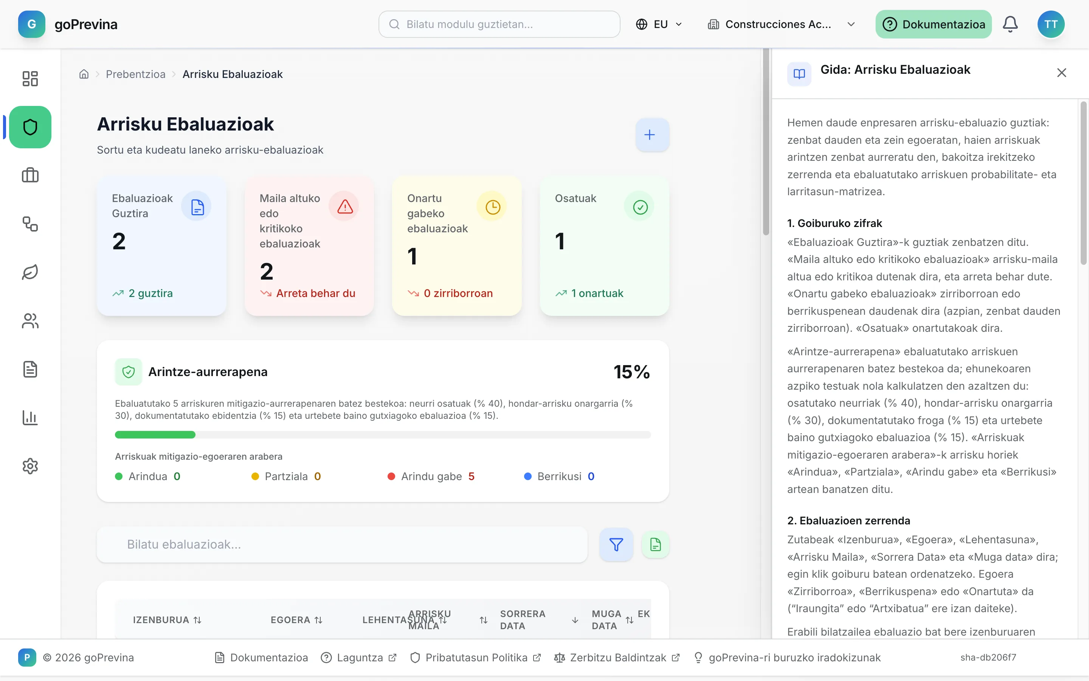Sort table by IZENBURUA column
Screen dimensions: 1089x681
tap(168, 620)
